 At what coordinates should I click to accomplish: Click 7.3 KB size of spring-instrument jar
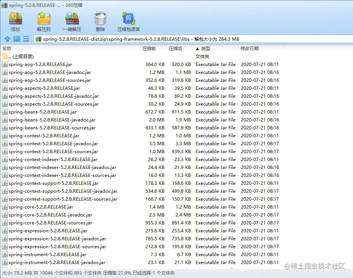coord(157,254)
